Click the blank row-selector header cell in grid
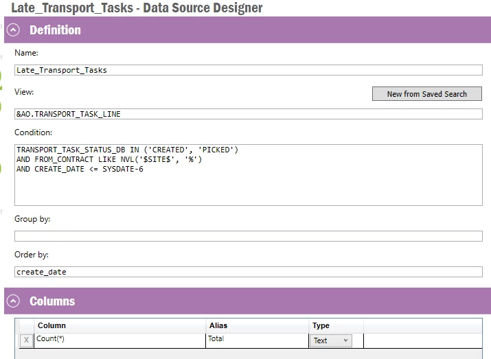 (26, 325)
